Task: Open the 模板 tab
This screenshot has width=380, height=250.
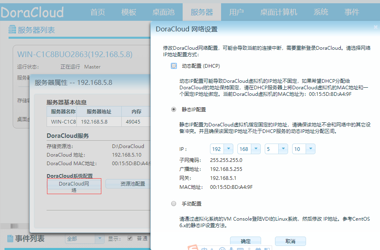Action: pyautogui.click(x=129, y=12)
